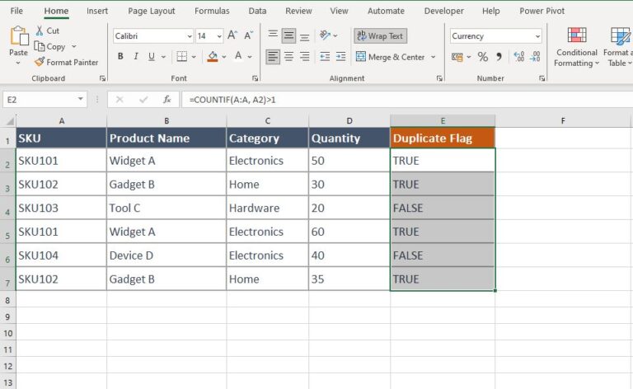Toggle Bold formatting

tap(120, 57)
